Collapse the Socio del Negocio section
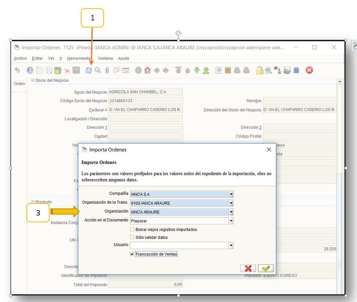The image size is (357, 302). (x=33, y=81)
